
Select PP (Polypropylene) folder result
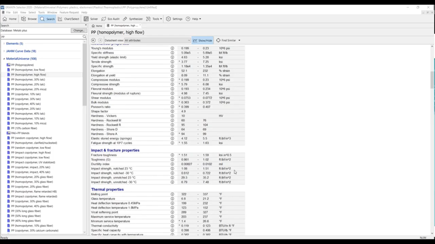click(22, 65)
